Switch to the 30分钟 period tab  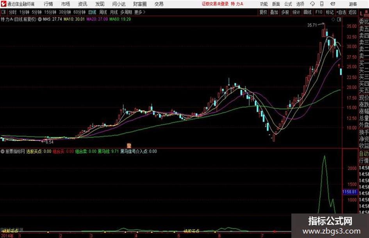pyautogui.click(x=65, y=12)
